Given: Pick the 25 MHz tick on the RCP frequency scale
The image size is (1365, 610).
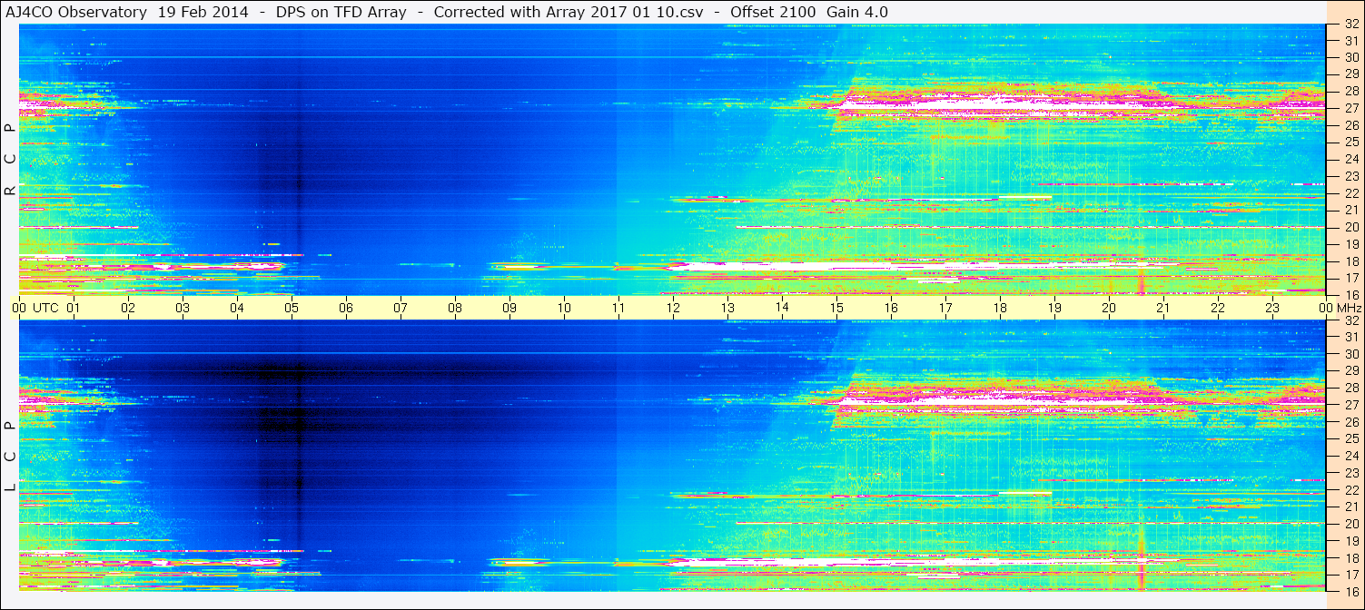Looking at the screenshot, I should (x=1351, y=142).
